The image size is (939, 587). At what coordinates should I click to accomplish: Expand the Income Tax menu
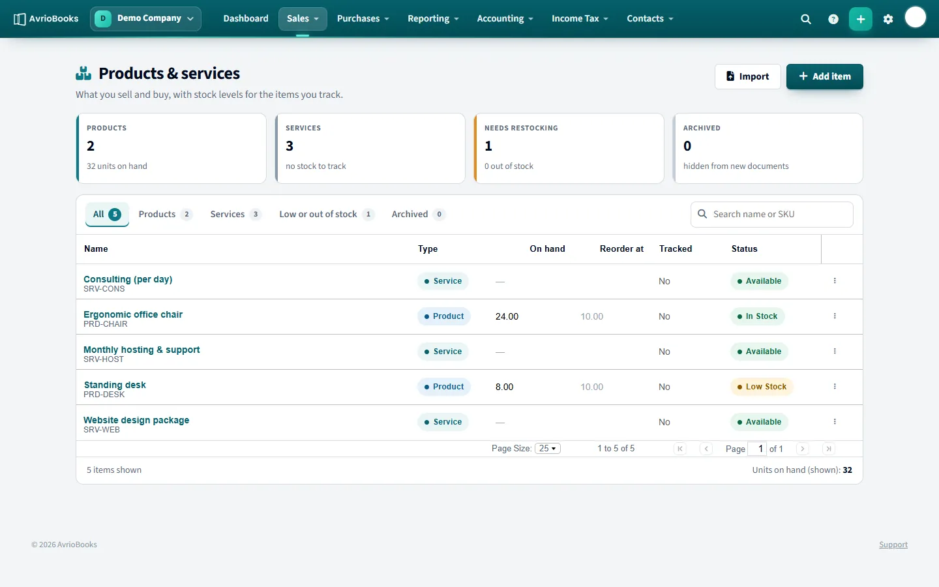(580, 19)
